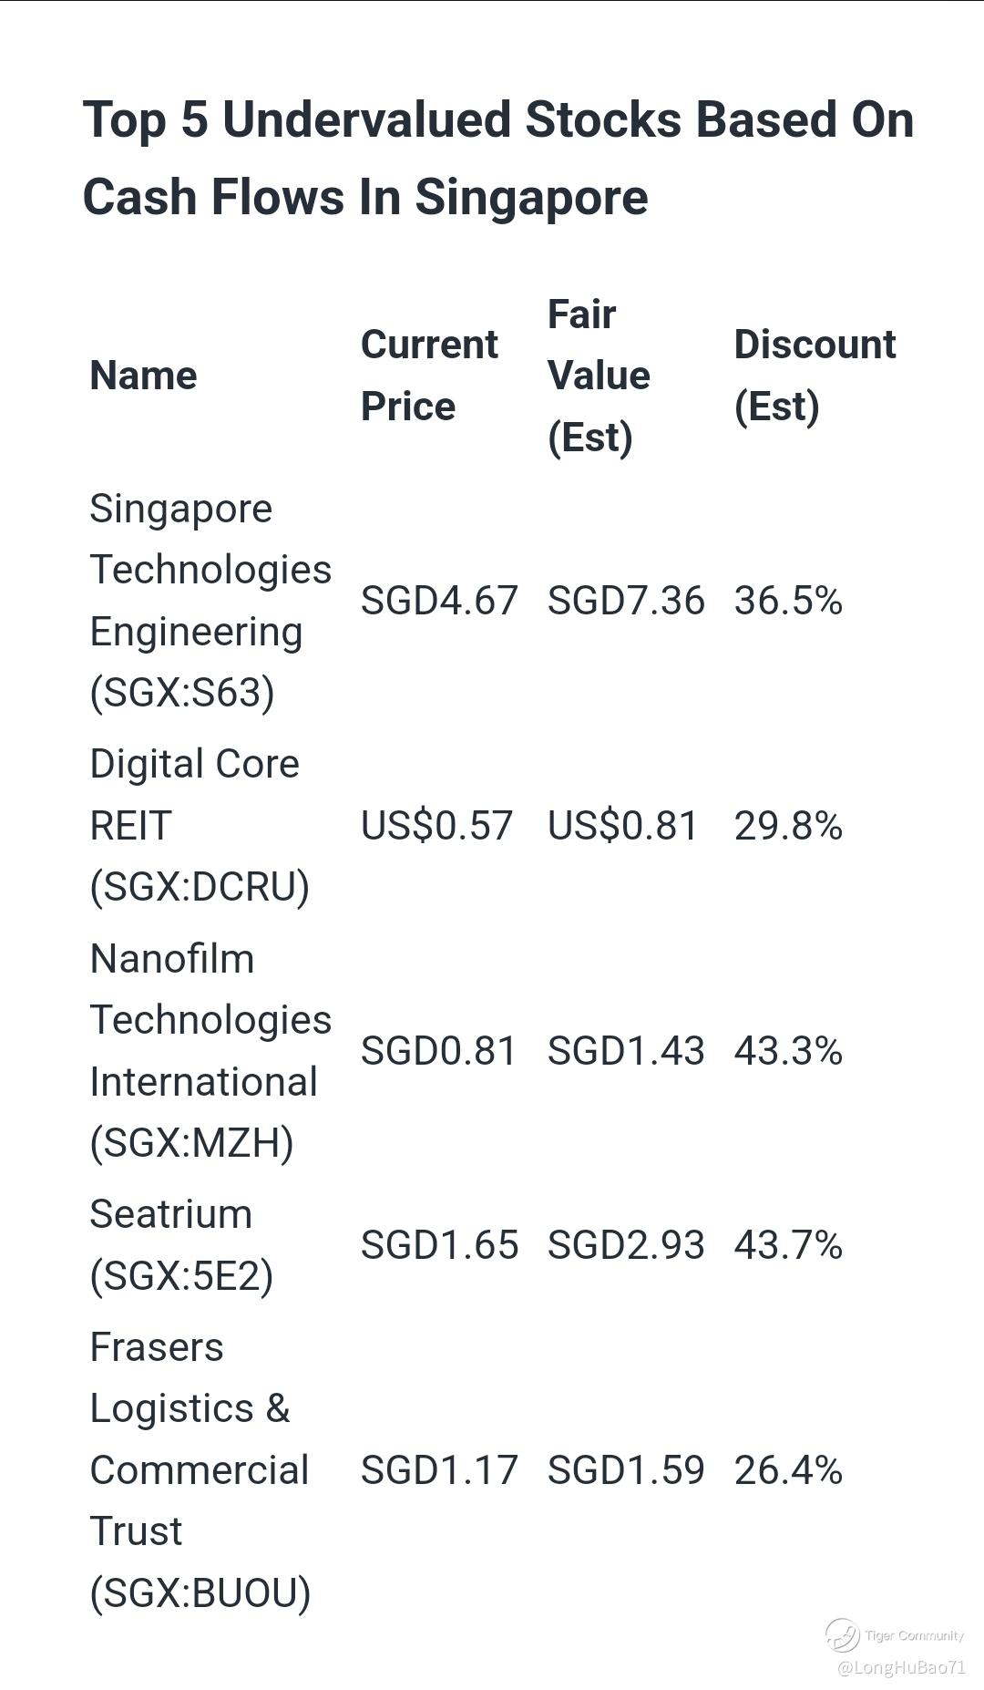This screenshot has height=1690, width=984.
Task: Select Nanofilm Technologies International stock name
Action: click(210, 1050)
